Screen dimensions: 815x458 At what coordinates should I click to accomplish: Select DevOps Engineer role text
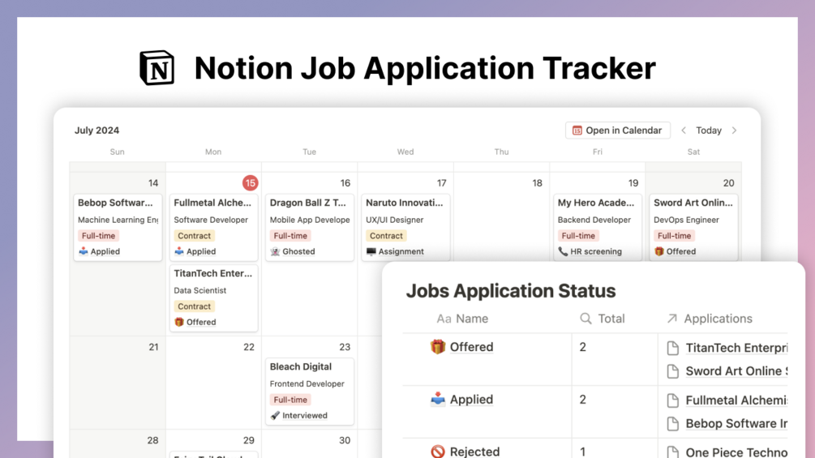(x=686, y=220)
